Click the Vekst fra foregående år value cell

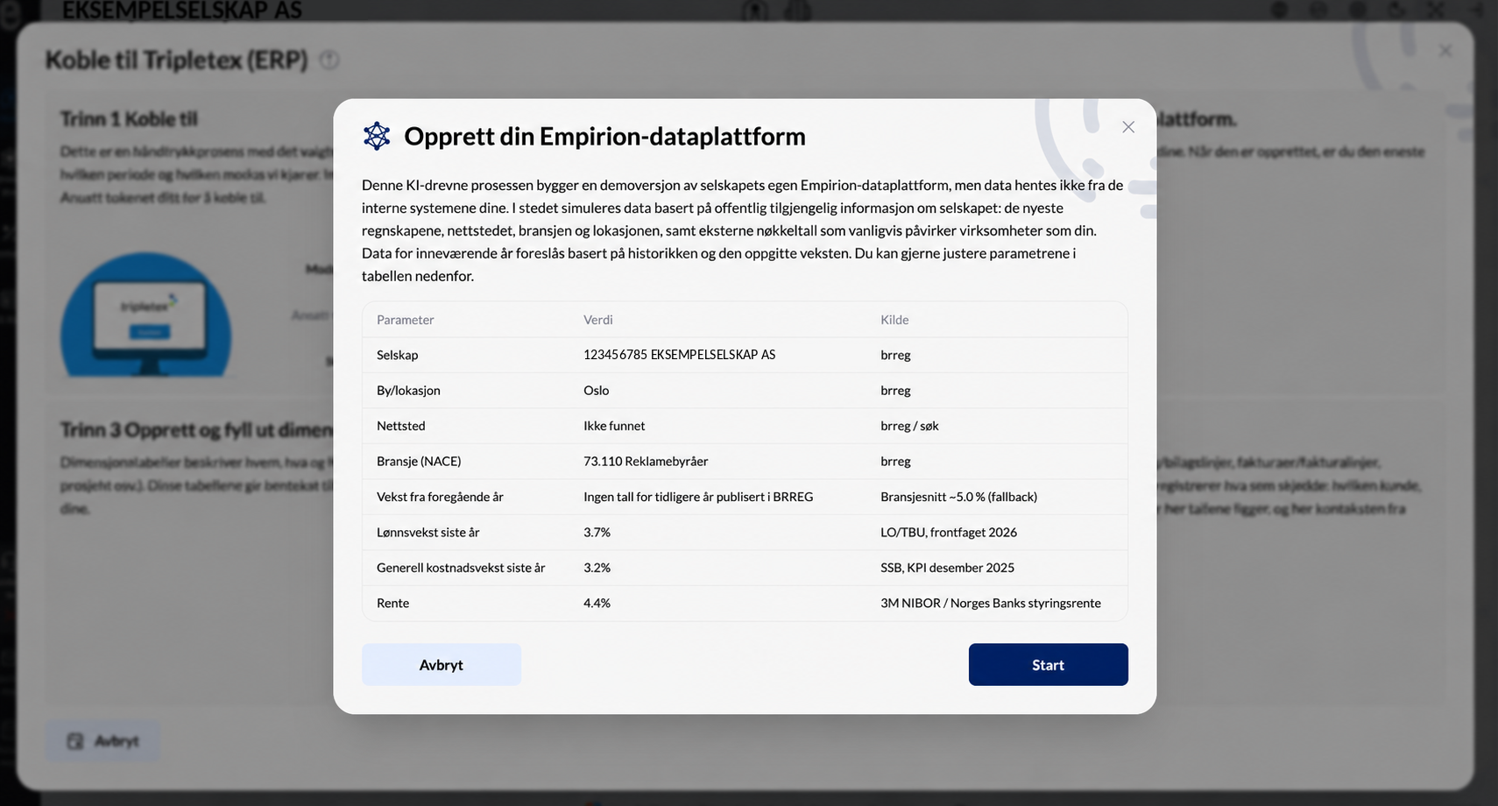(698, 497)
